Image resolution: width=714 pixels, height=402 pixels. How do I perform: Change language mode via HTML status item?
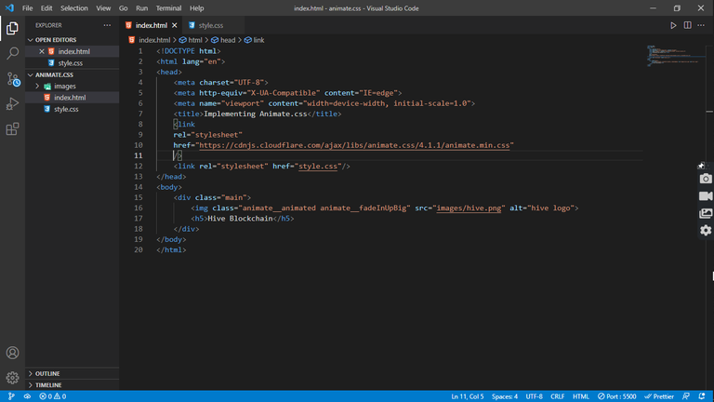(x=580, y=396)
